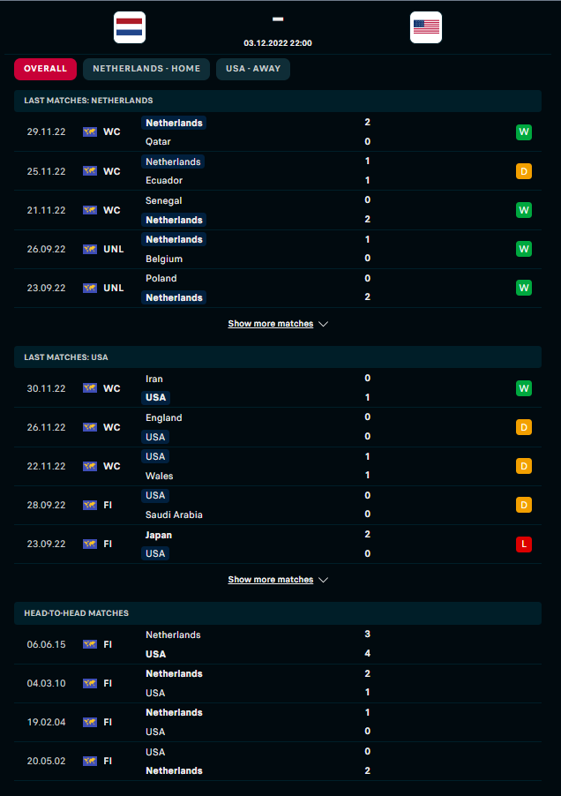561x796 pixels.
Task: Click the green W badge for Netherlands–Qatar
Action: pos(524,132)
